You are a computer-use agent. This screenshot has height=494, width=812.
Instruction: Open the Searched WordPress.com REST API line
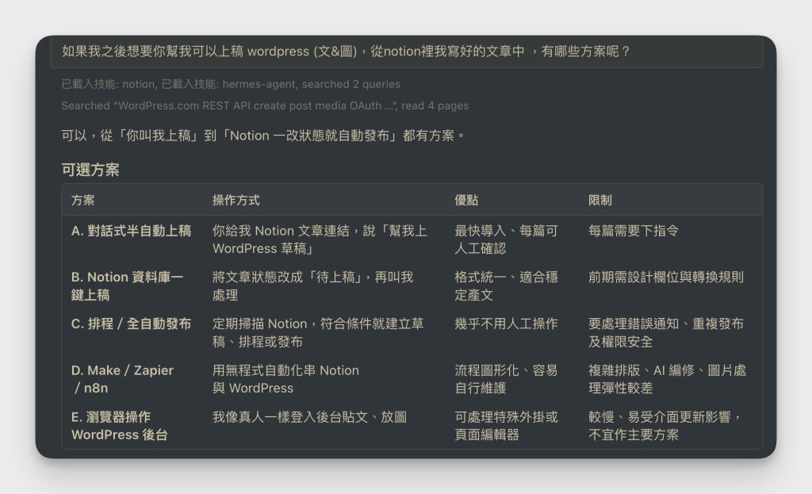click(265, 105)
